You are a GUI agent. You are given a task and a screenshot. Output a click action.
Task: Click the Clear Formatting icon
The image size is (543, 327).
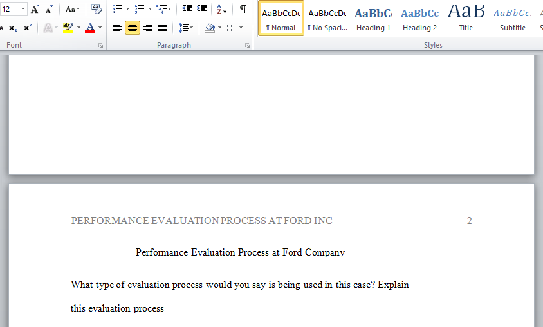(x=97, y=9)
